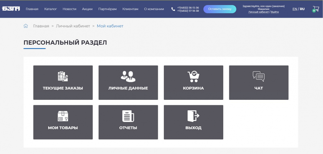Image resolution: width=323 pixels, height=154 pixels.
Task: Open the ОТЧЕТЫ tile label
Action: click(x=128, y=128)
